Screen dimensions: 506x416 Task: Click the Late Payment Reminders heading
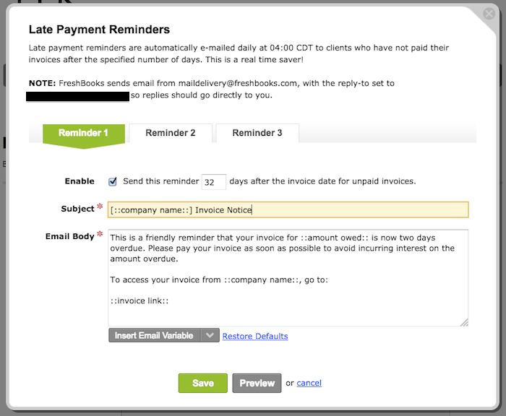pyautogui.click(x=99, y=30)
